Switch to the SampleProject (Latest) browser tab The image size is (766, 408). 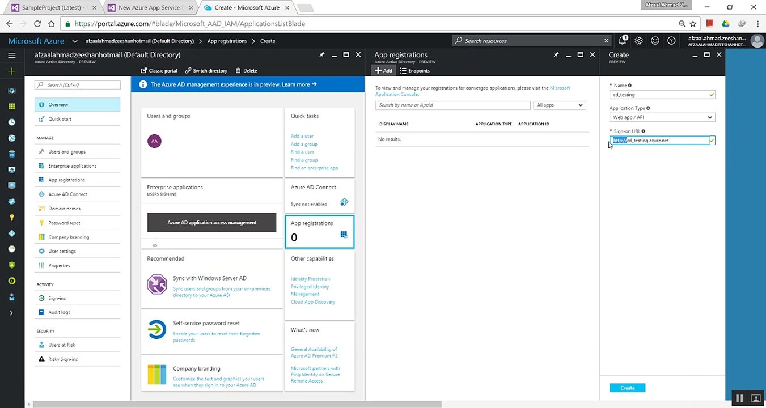(x=53, y=8)
